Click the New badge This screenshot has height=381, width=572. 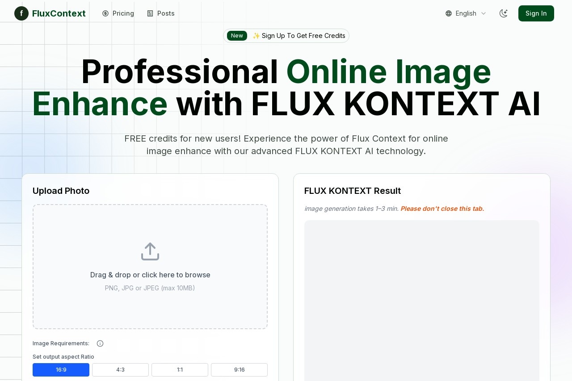tap(237, 36)
